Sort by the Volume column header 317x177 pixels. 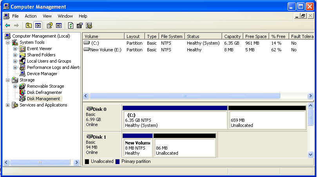click(x=103, y=36)
